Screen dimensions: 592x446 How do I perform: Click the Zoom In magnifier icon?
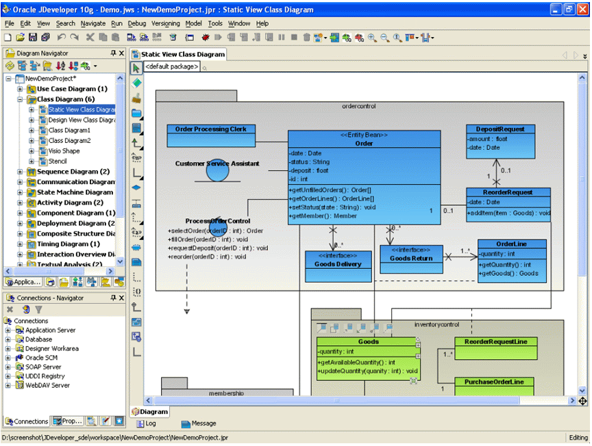(372, 38)
